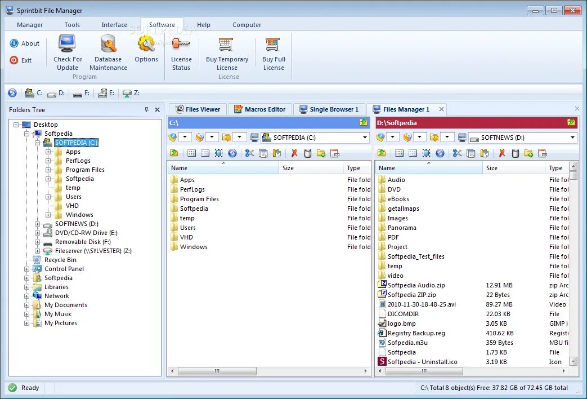Click Select All icon in C:\ pane toolbar

(218, 153)
